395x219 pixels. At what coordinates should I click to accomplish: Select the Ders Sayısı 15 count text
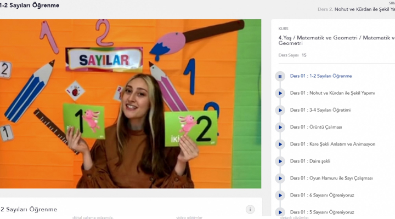click(x=292, y=55)
